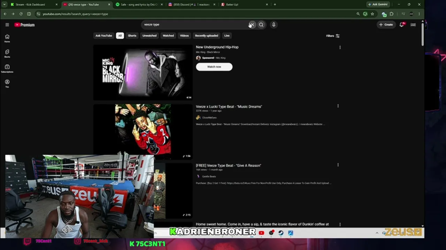Bookmark this page with the star icon
Screen dimensions: 446x250
point(372,14)
